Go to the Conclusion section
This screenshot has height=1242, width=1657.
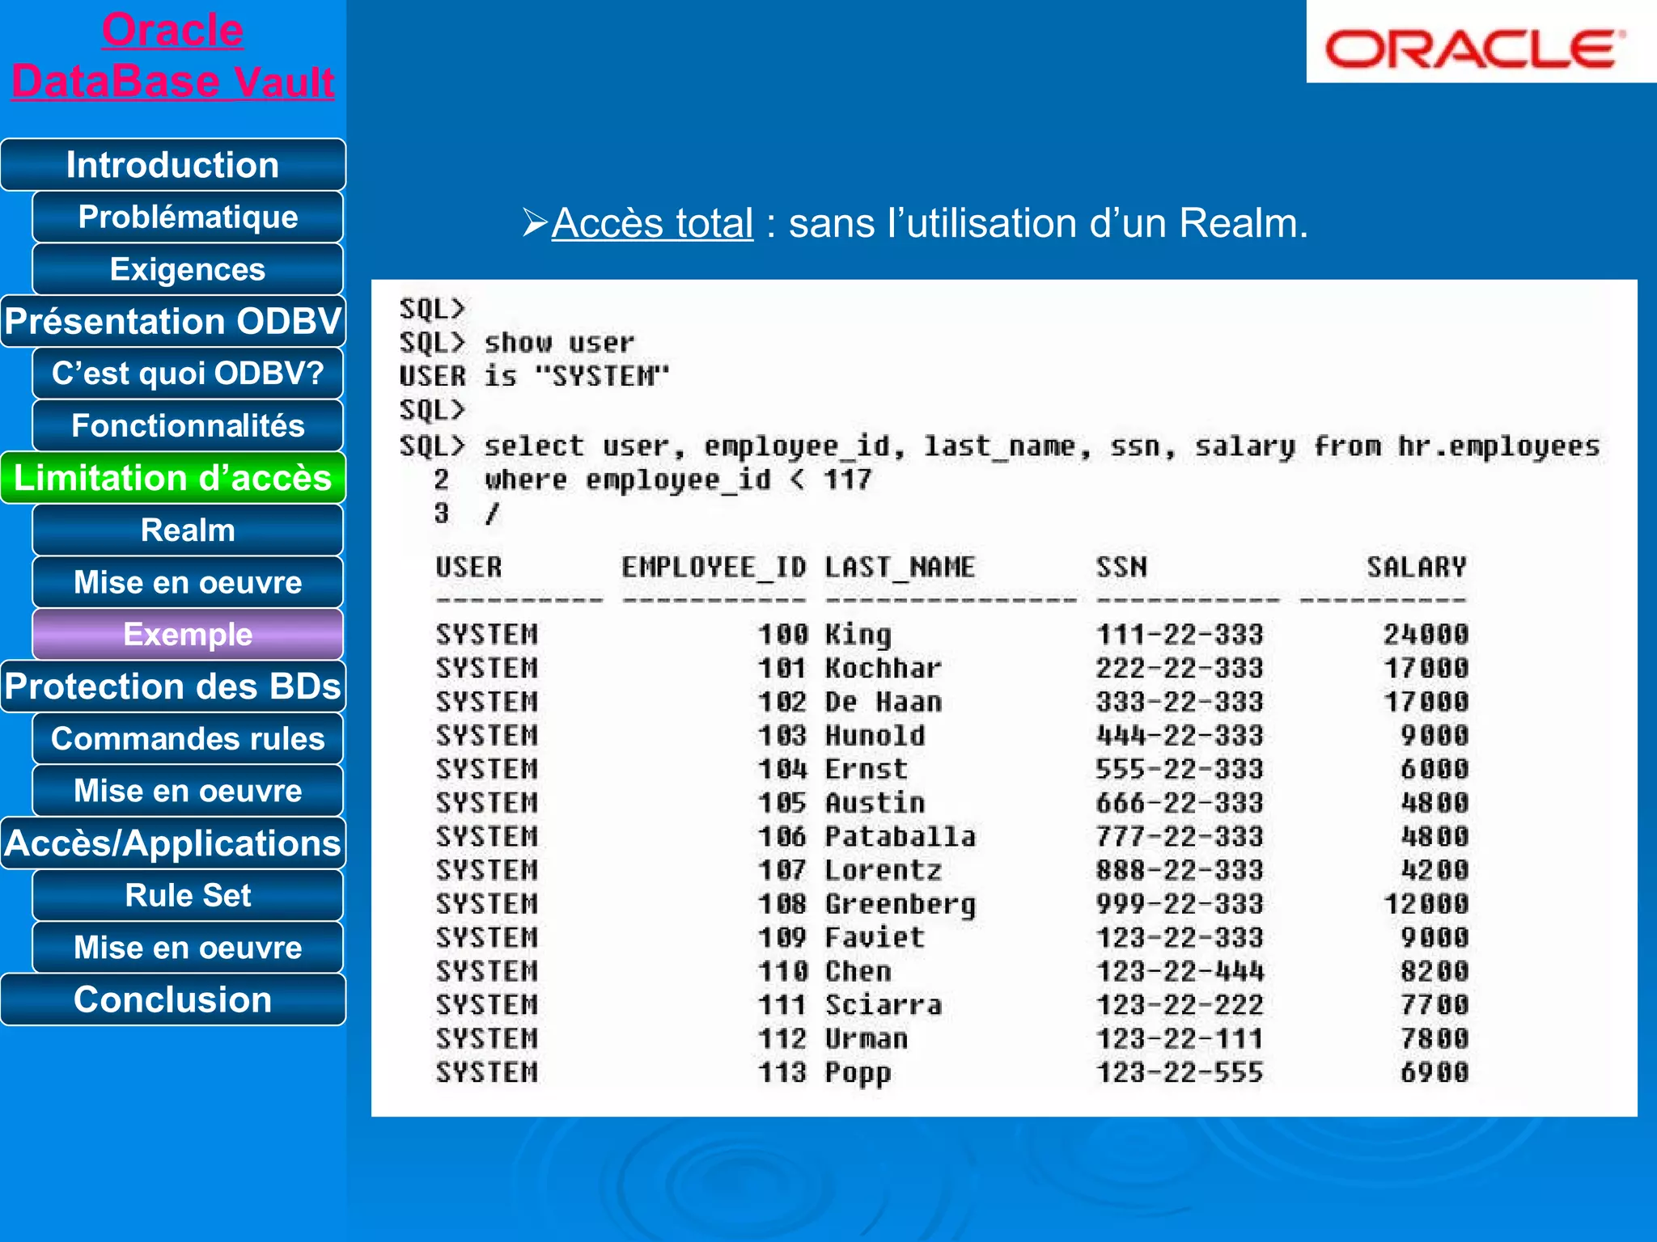coord(173,999)
